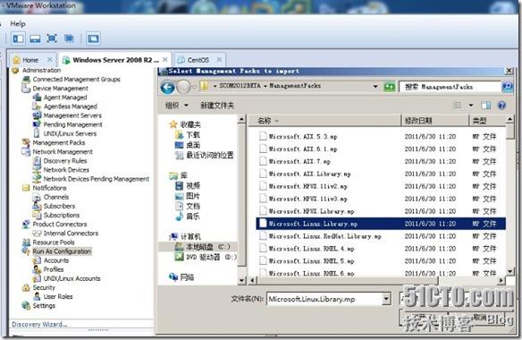The width and height of the screenshot is (522, 340).
Task: Close the Home tab
Action: 49,60
